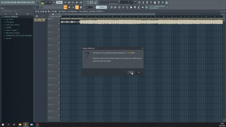
Task: Click the button after the Mixer icon
Action: pos(127,7)
